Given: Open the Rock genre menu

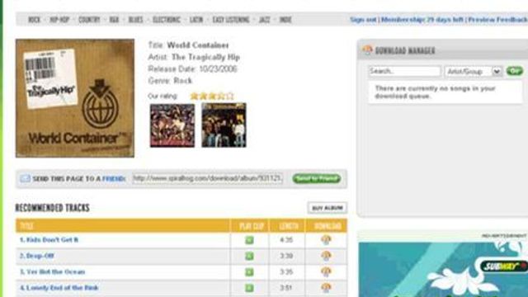Looking at the screenshot, I should 34,20.
